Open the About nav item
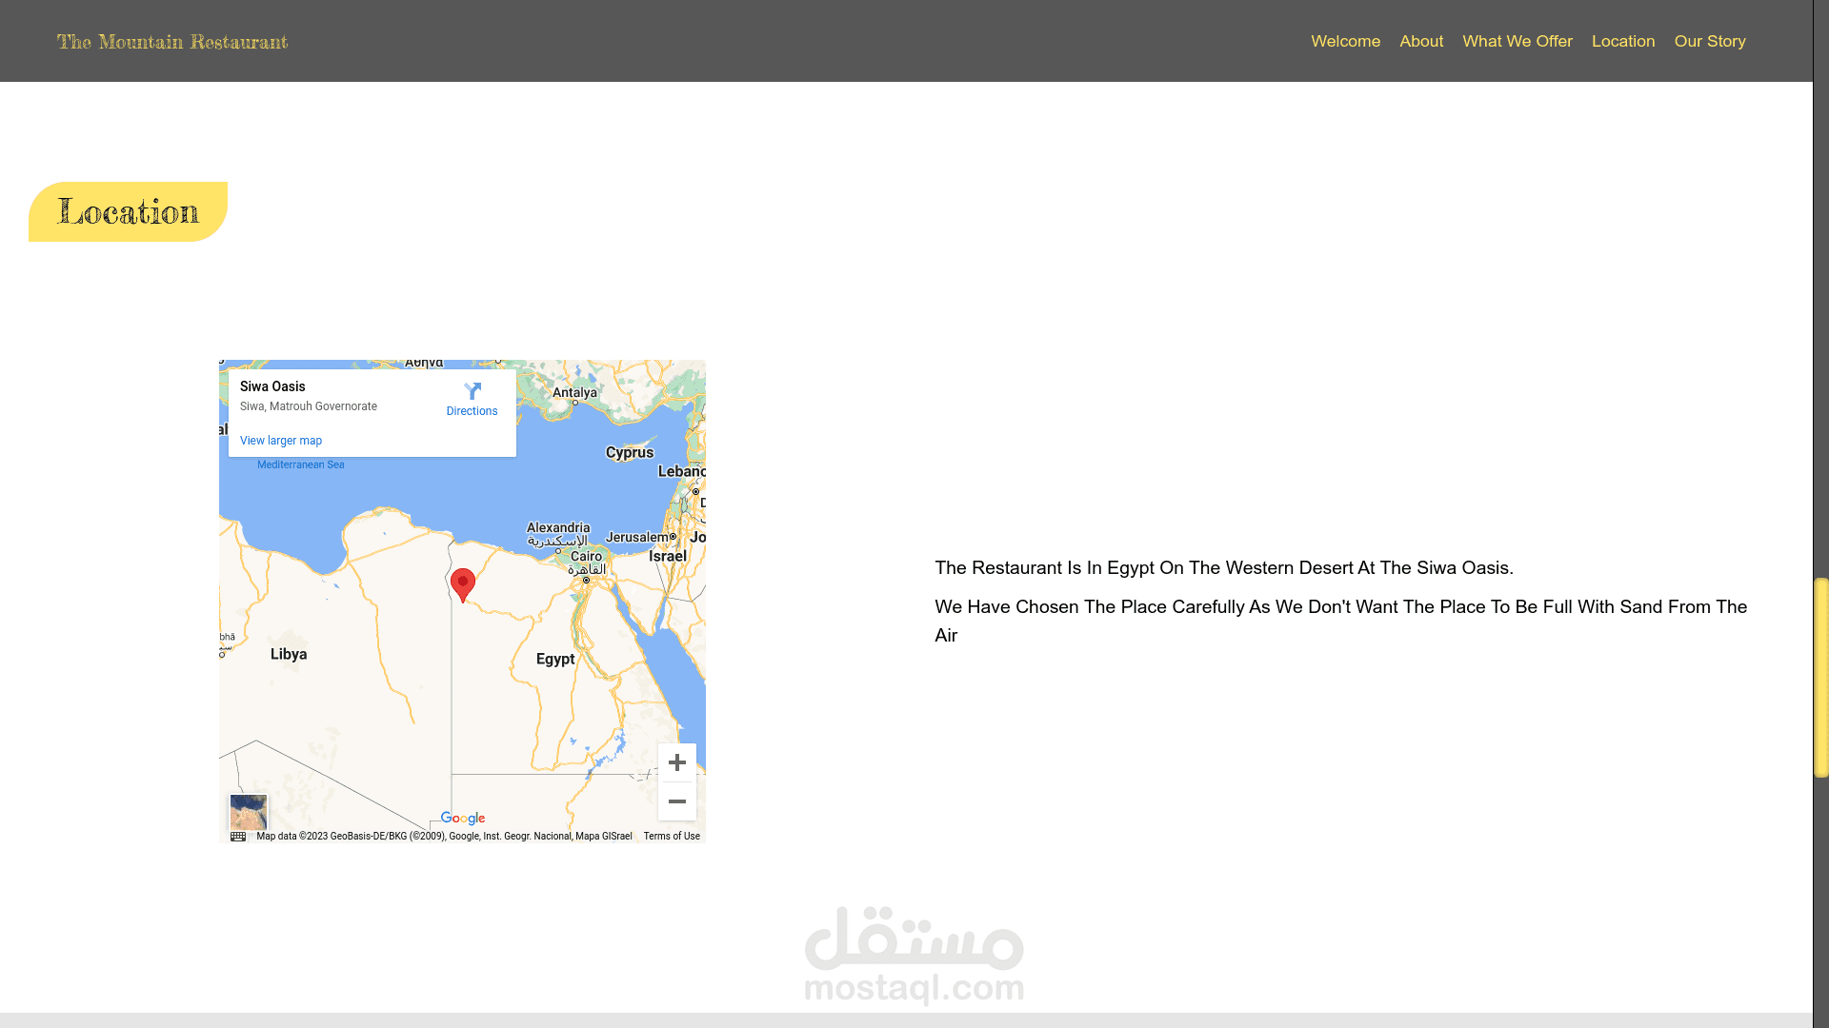The height and width of the screenshot is (1028, 1829). click(1421, 41)
